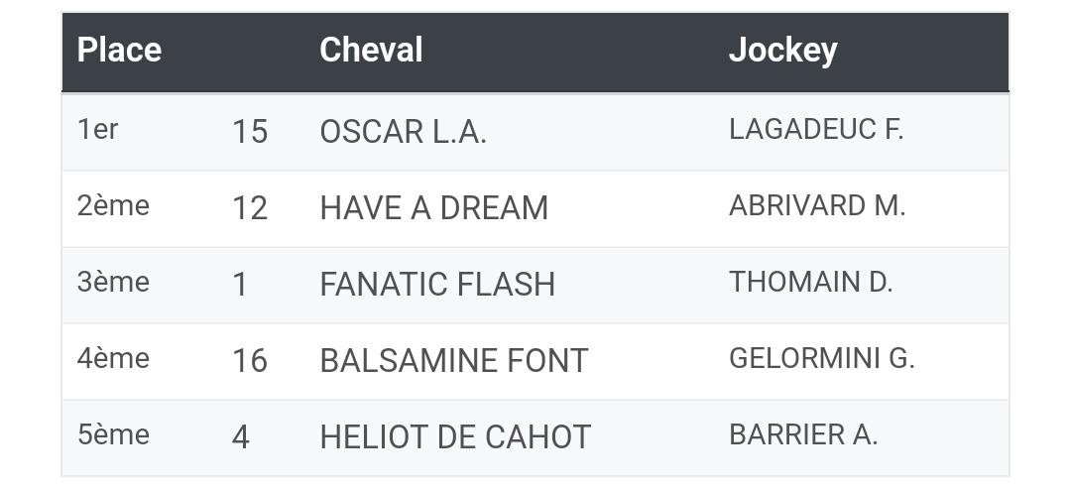Click horse number 15
1071x490 pixels.
point(250,132)
